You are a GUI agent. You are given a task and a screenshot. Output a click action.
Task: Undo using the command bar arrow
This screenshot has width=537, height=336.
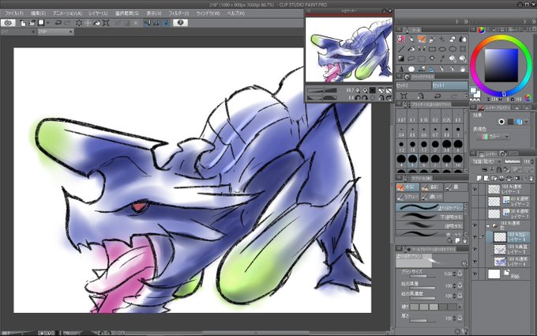[58, 23]
